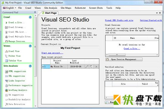The image size is (164, 109).
Task: Click the Manage Sessions icon
Action: pos(6,41)
